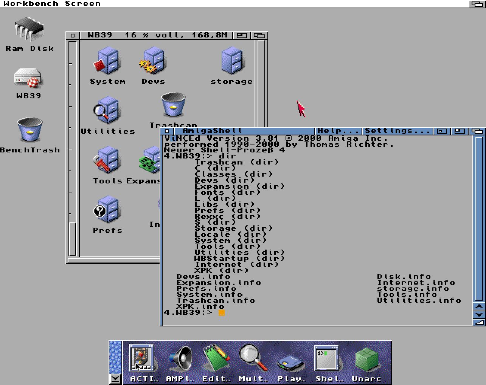The height and width of the screenshot is (385, 486).
Task: Click the 'Classes (dir)' line in the shell
Action: 234,174
